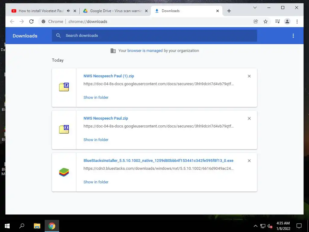Open the BlueStacksInstaller exe file link
Viewport: 309px width, 232px height.
[158, 161]
